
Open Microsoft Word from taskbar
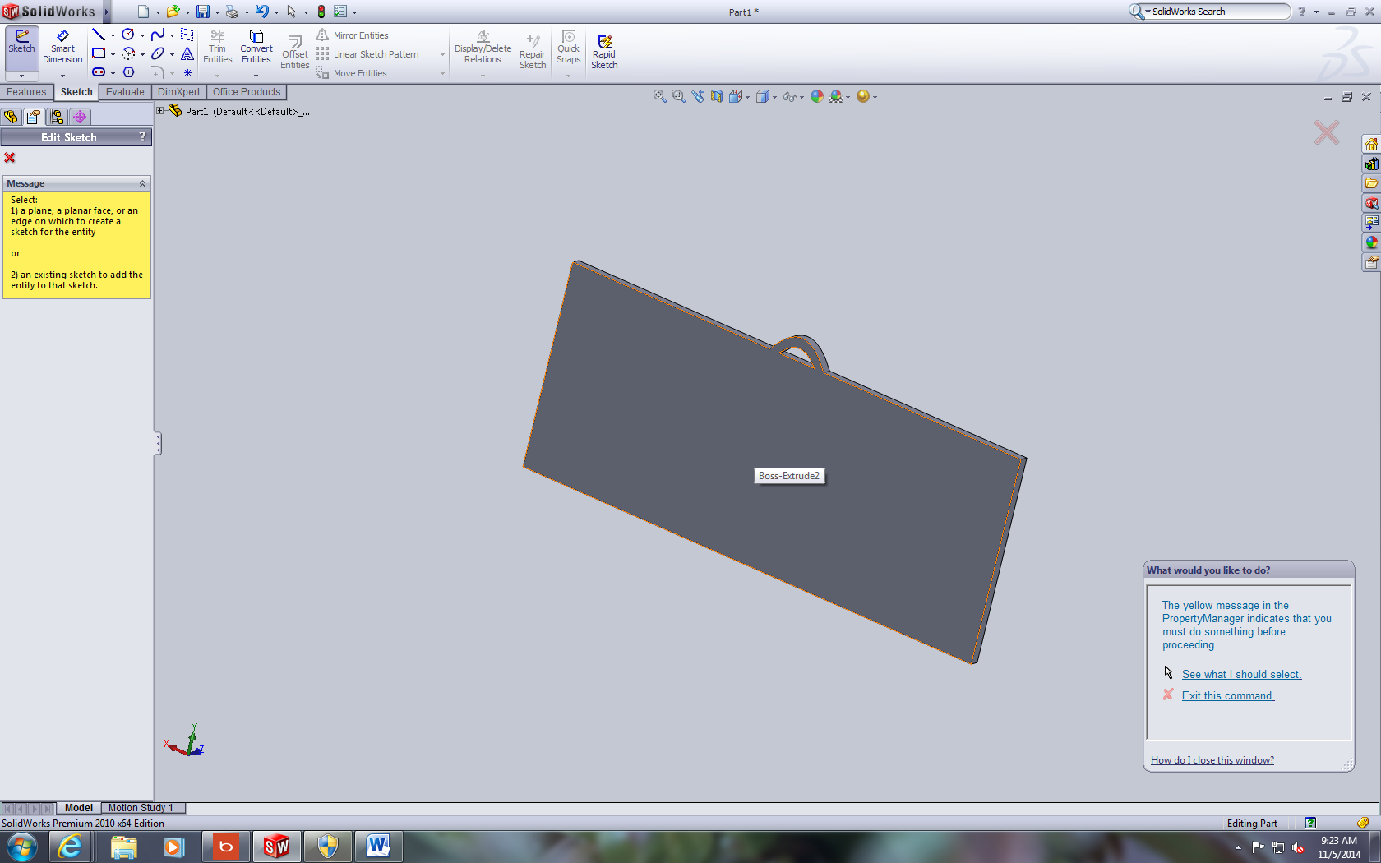378,847
